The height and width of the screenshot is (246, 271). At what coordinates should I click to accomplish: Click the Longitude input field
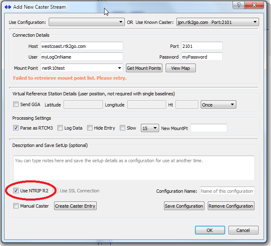click(x=147, y=104)
